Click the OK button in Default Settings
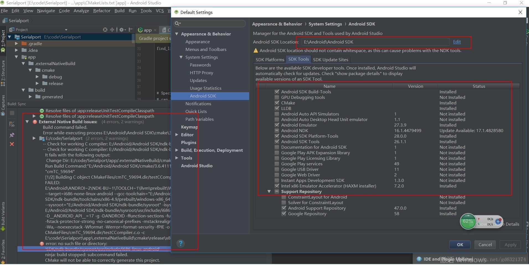The width and height of the screenshot is (529, 265). point(460,245)
